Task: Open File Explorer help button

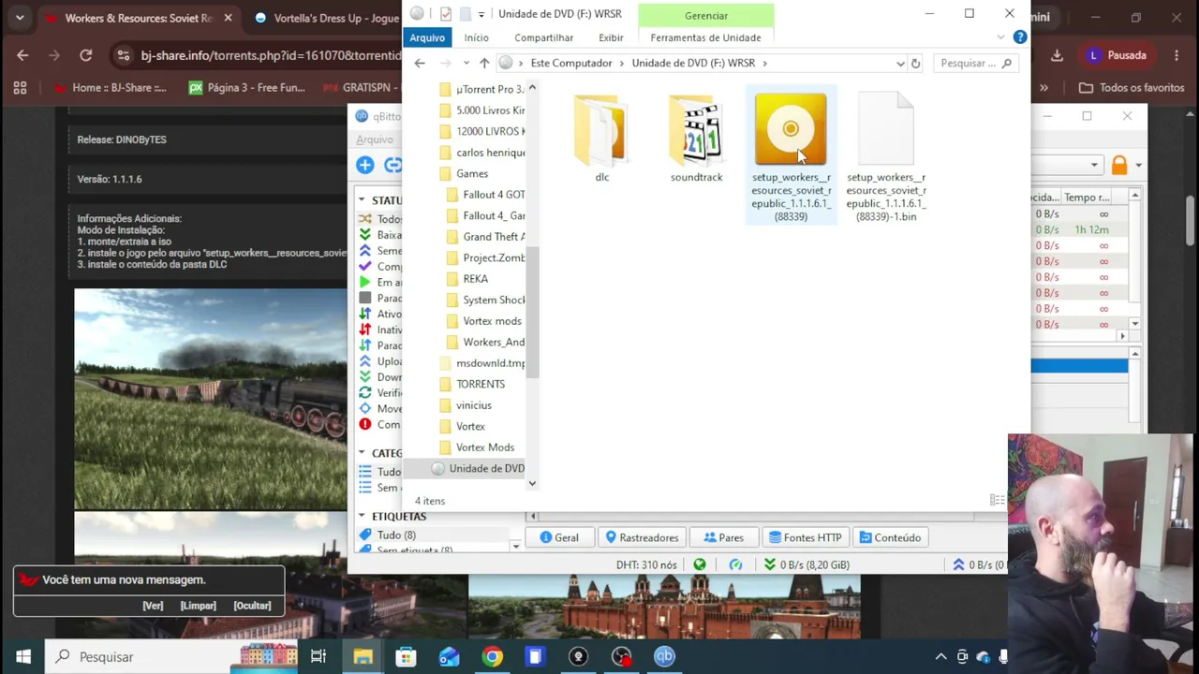Action: click(1020, 37)
